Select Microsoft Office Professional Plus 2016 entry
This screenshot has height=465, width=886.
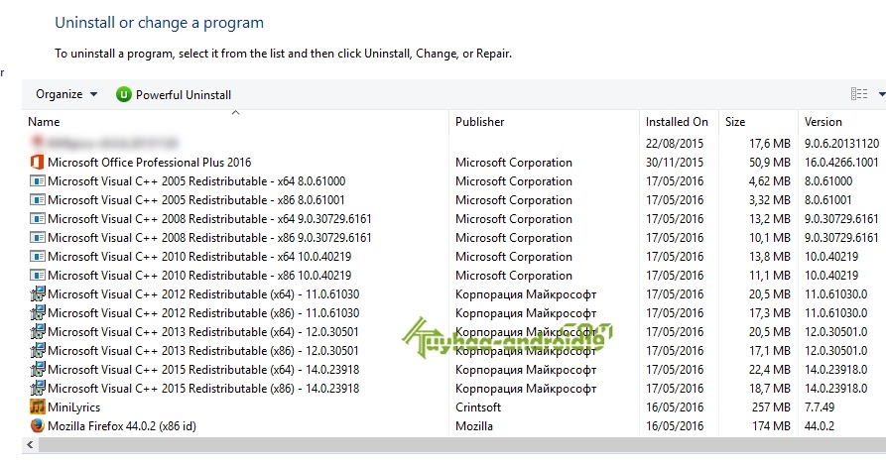point(149,163)
